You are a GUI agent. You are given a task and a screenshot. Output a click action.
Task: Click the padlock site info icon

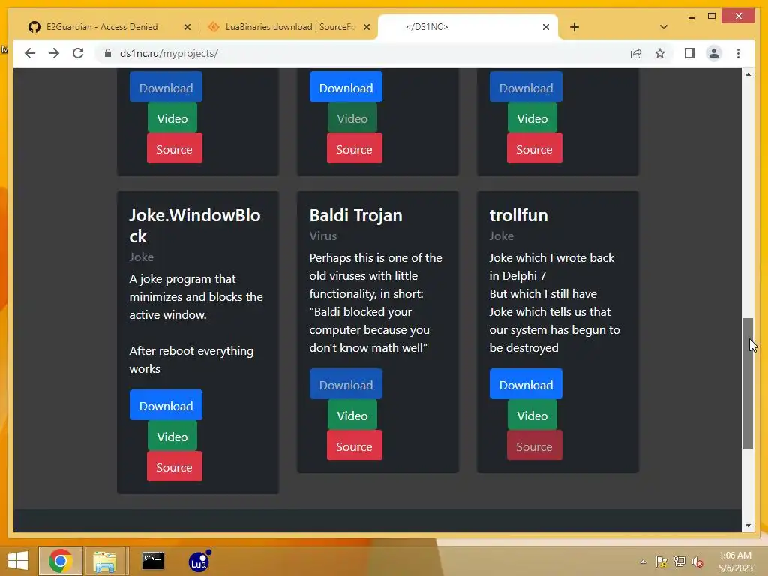coord(108,53)
